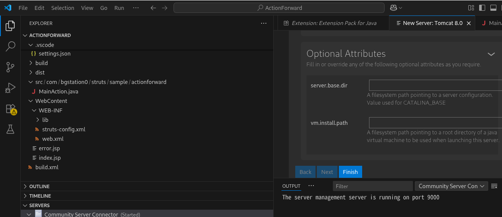Switch to the MainAction Java tab

click(488, 23)
